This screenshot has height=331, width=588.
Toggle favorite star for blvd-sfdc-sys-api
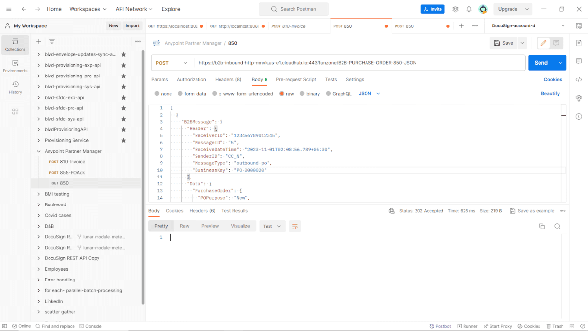[x=123, y=119]
